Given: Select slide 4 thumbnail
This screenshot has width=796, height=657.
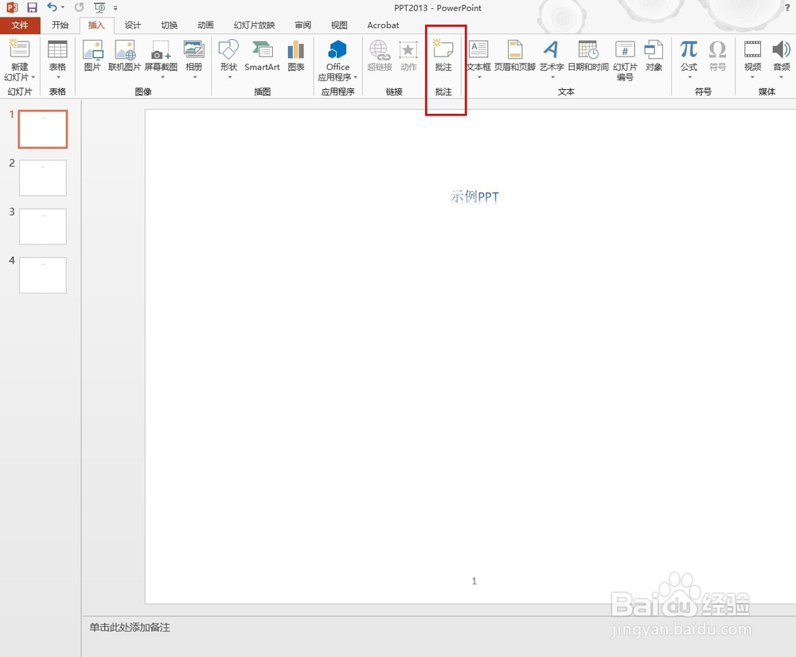Looking at the screenshot, I should pyautogui.click(x=43, y=276).
